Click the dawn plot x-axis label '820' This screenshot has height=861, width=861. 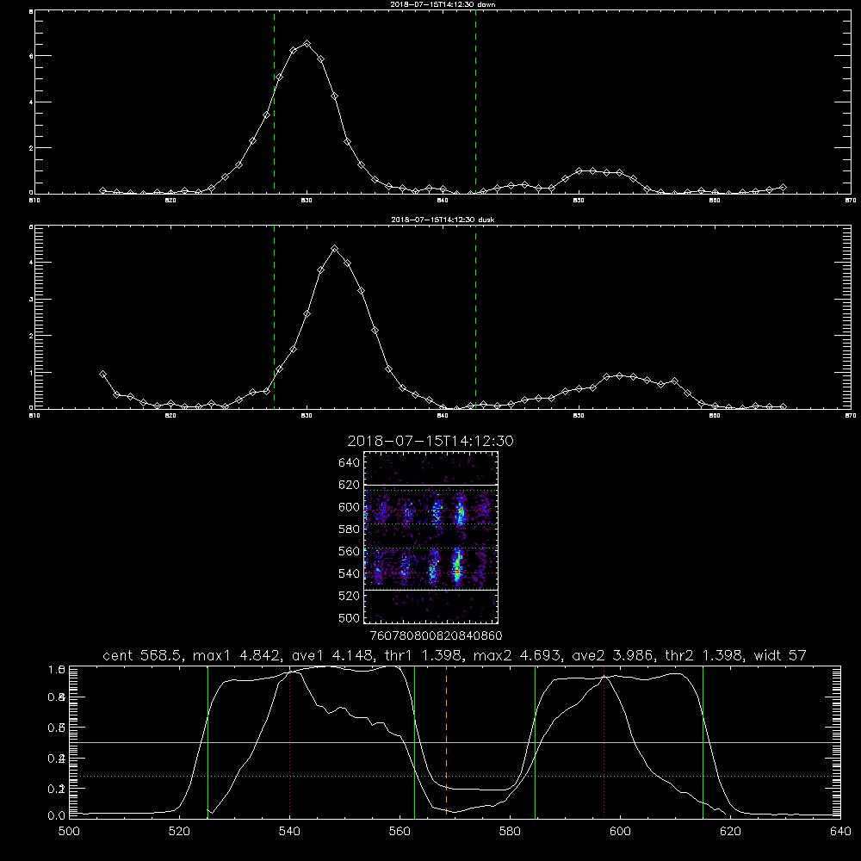tap(170, 201)
